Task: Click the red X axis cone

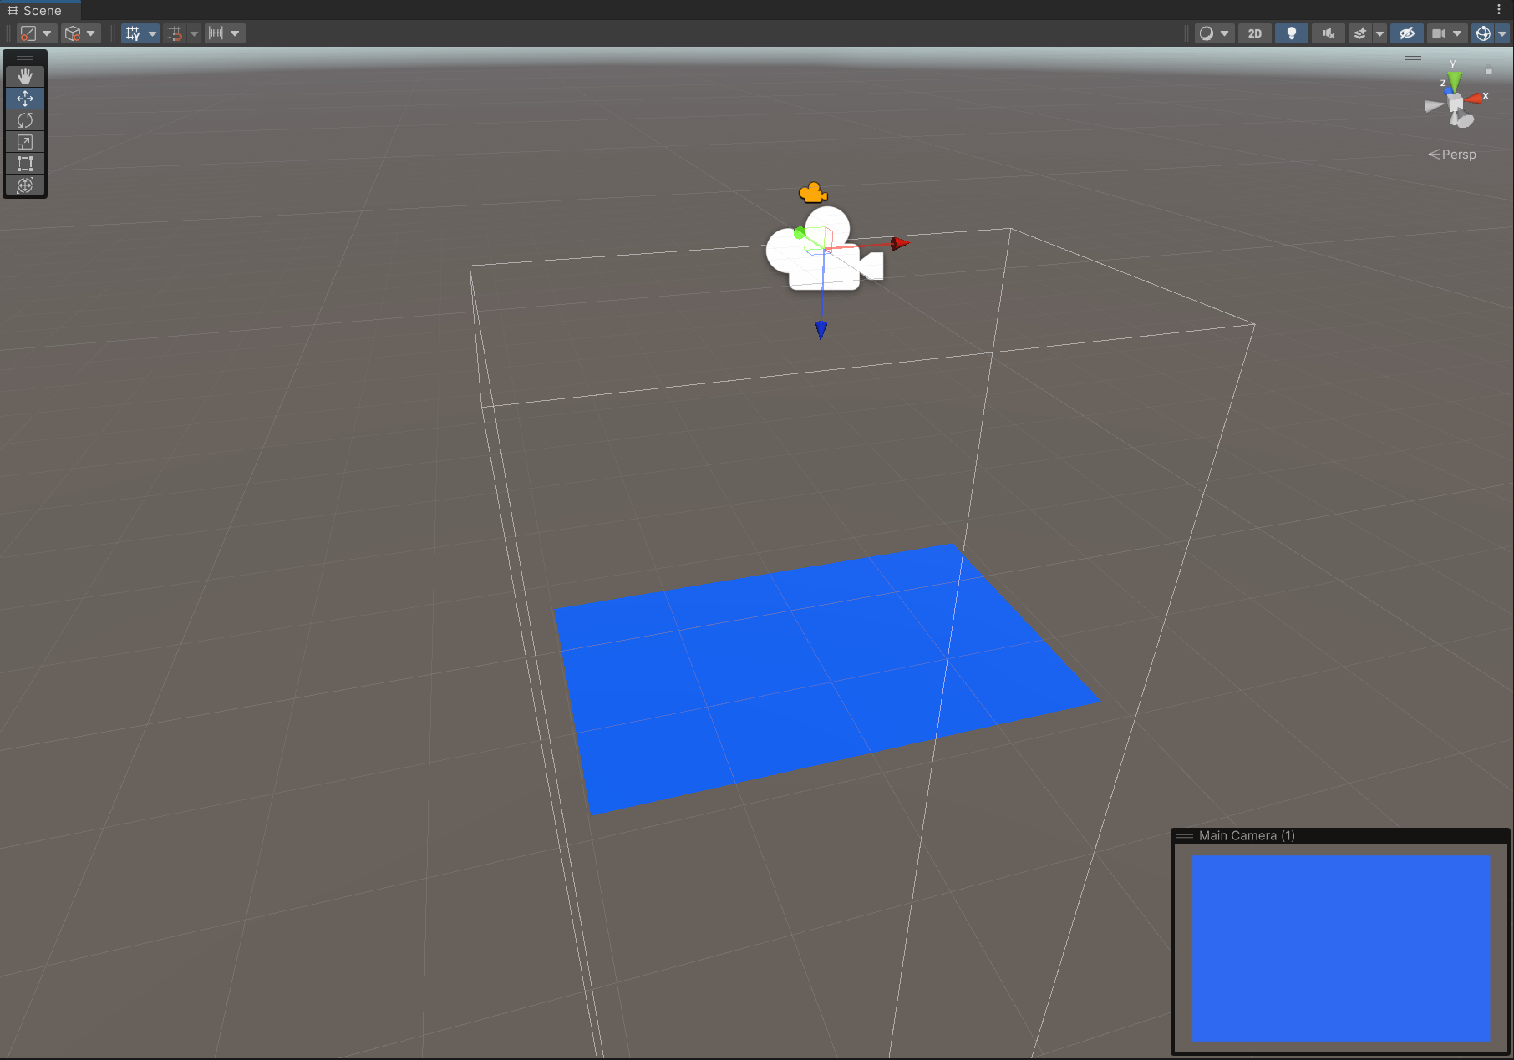Action: tap(1475, 99)
